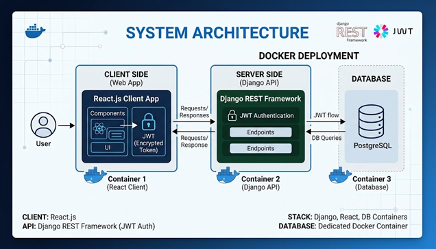Viewport: 436px width, 249px height.
Task: Click the DOCKER DEPLOYMENT heading
Action: tap(309, 56)
